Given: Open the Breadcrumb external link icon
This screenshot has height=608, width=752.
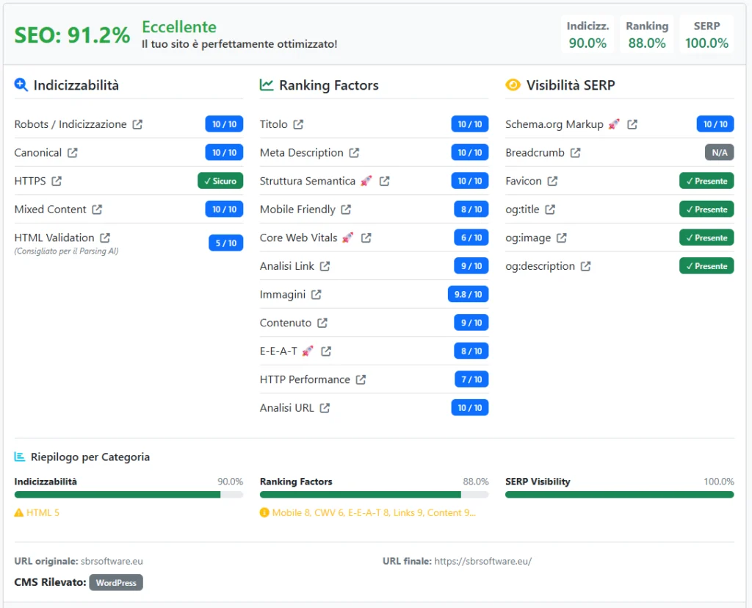Looking at the screenshot, I should 575,153.
